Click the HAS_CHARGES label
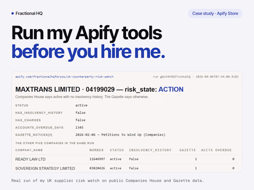 coord(28,120)
